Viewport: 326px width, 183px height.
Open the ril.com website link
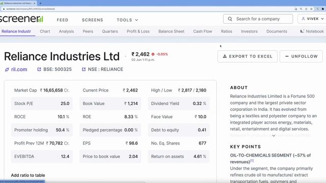(19, 70)
